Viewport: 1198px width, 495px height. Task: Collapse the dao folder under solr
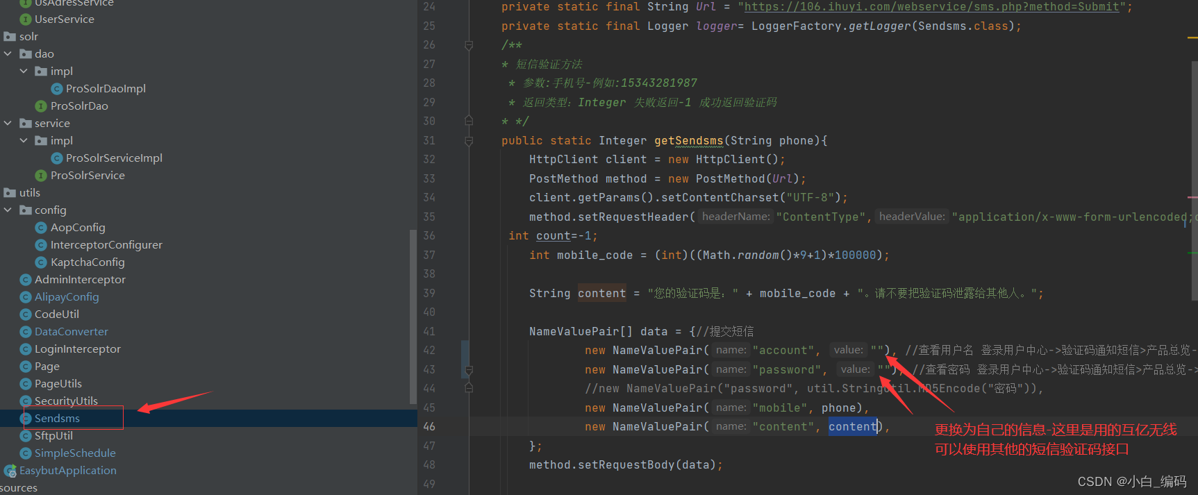8,53
